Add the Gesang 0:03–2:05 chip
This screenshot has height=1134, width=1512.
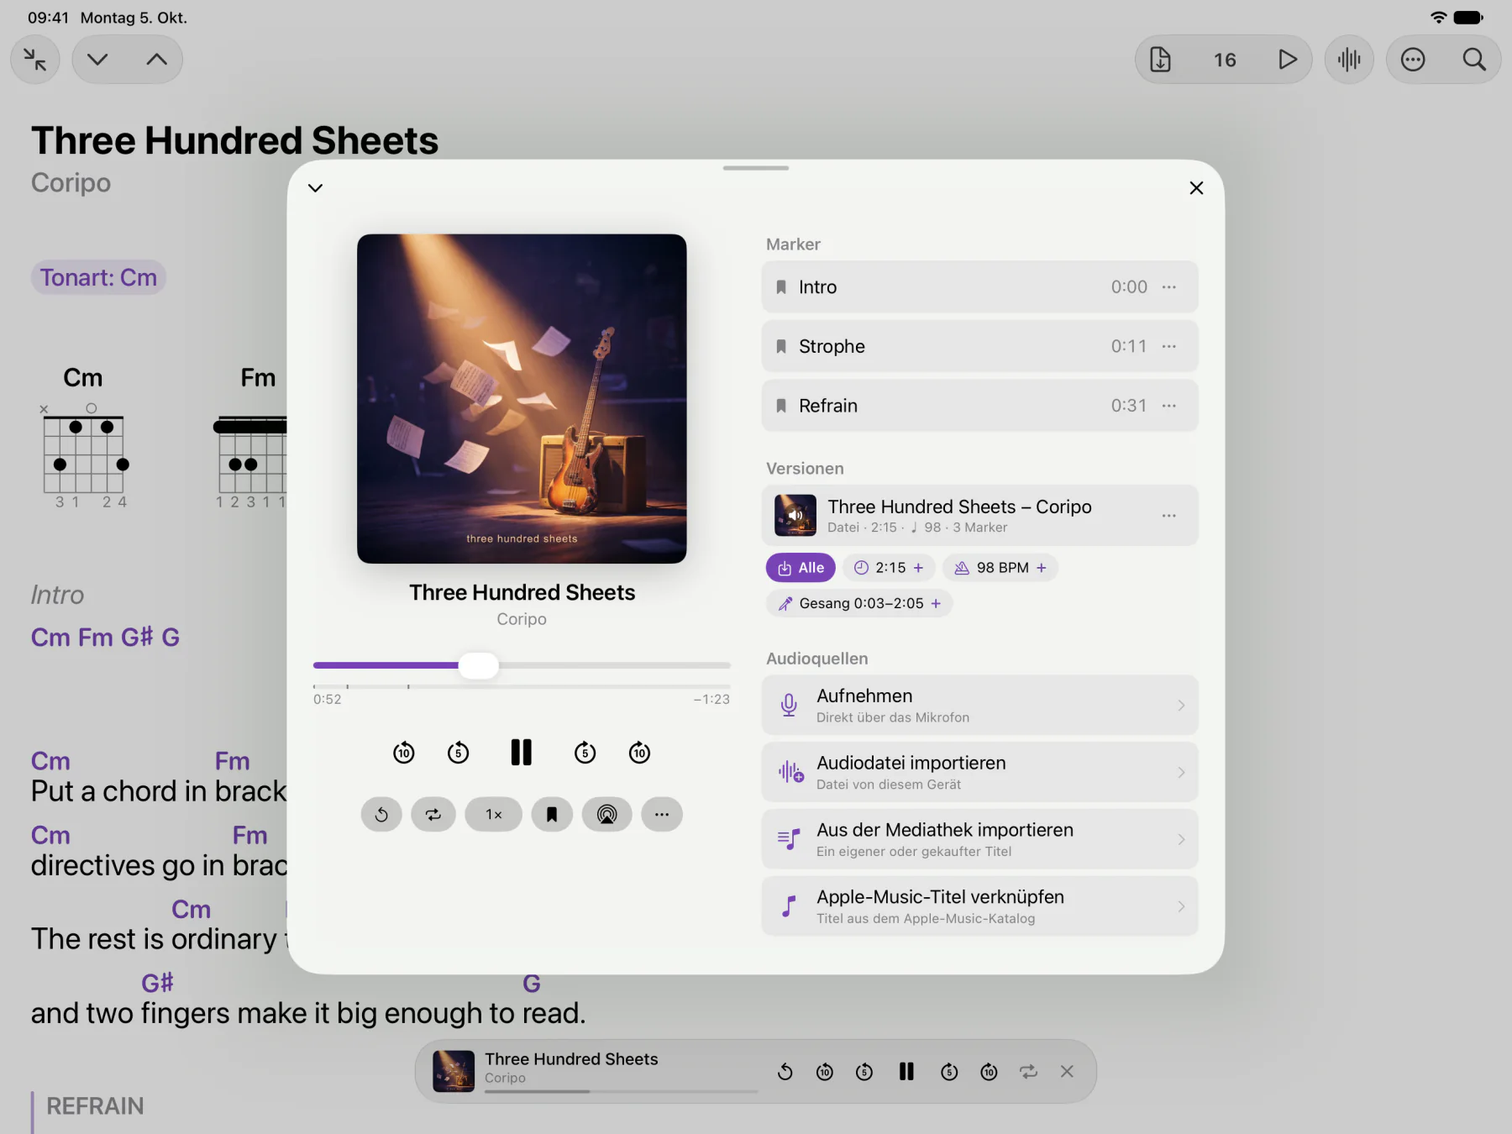point(859,603)
